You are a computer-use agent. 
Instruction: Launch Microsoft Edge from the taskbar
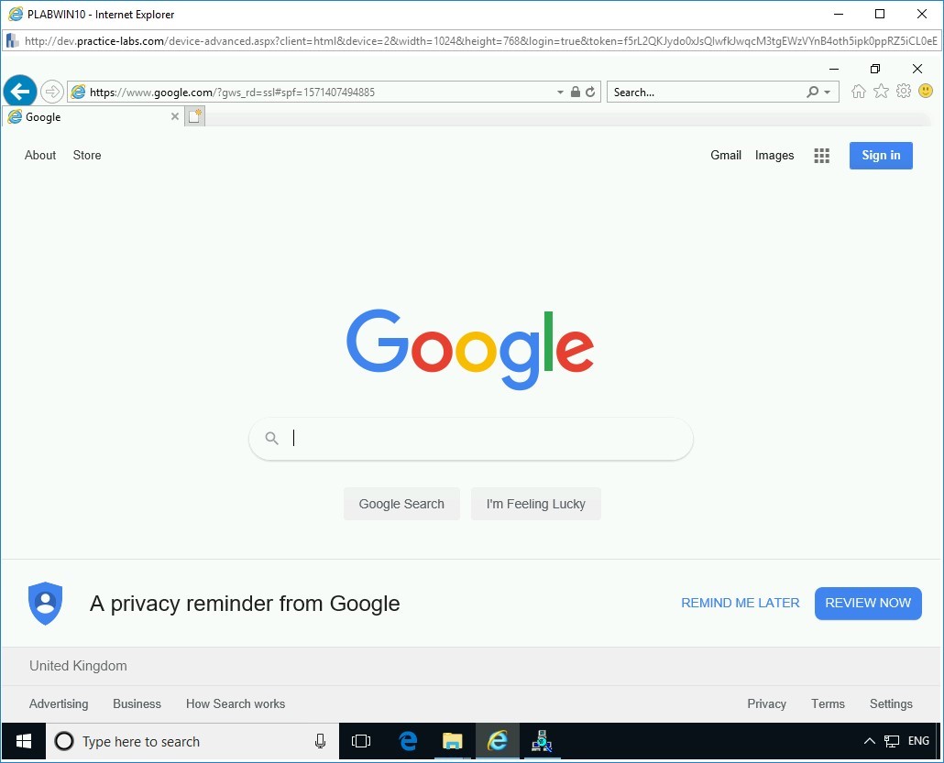point(408,741)
